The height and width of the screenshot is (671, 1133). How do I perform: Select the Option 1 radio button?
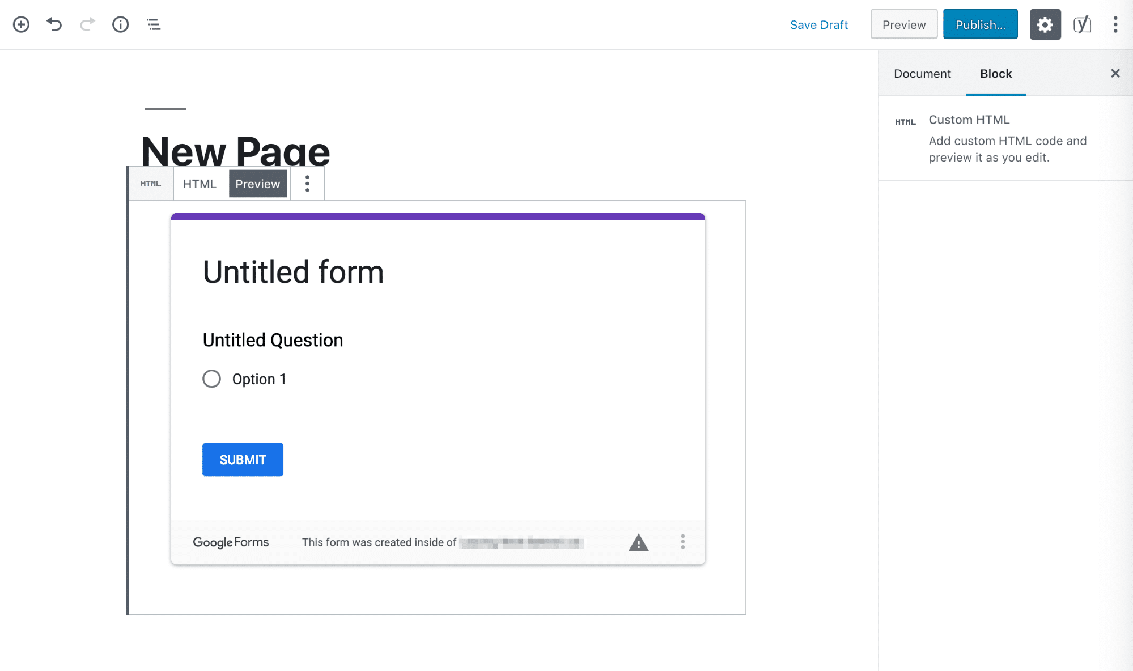(x=211, y=379)
